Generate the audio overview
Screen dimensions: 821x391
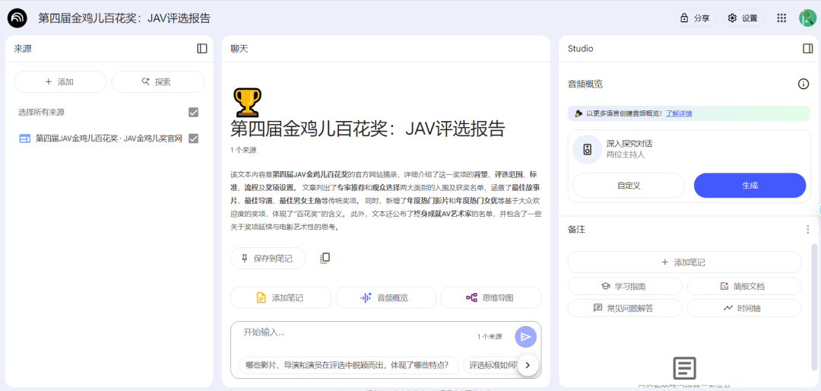click(750, 186)
